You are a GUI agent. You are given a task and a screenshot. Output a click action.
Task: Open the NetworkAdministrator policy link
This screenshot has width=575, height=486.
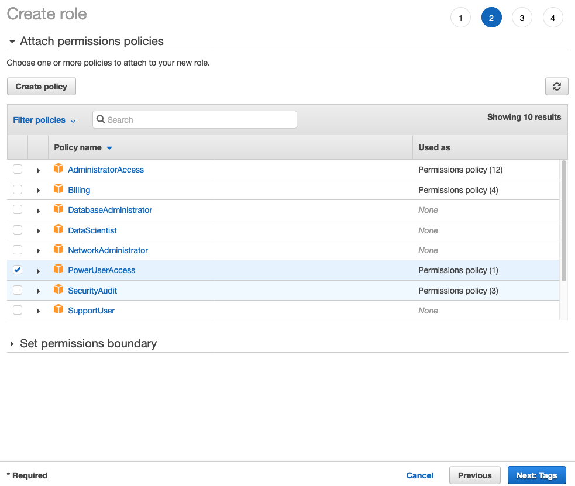(108, 250)
